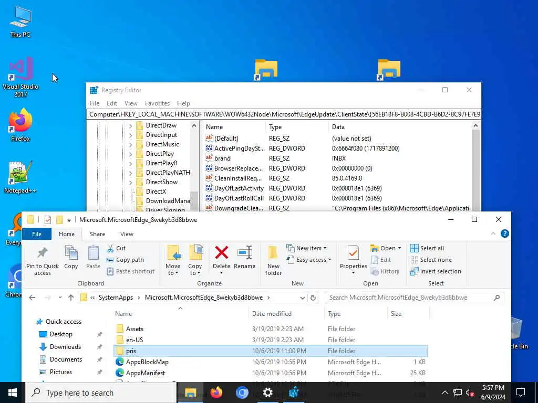Select SystemApps in address breadcrumb
The height and width of the screenshot is (403, 538).
[x=116, y=298]
